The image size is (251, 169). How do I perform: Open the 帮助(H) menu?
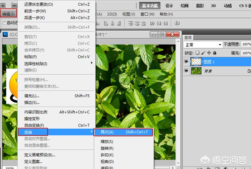166,14
